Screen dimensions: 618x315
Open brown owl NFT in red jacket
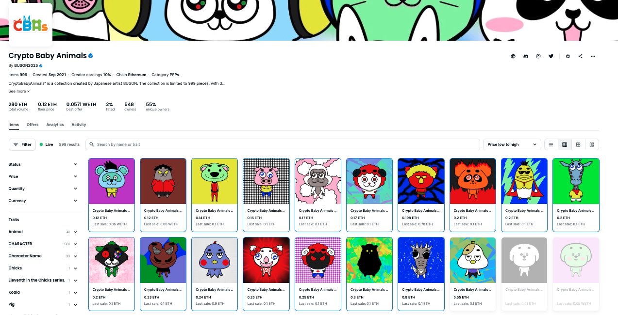pyautogui.click(x=163, y=181)
